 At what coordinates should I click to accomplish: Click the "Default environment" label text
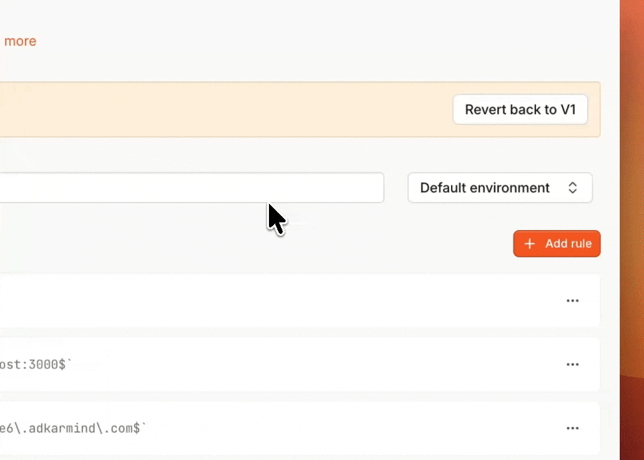484,188
